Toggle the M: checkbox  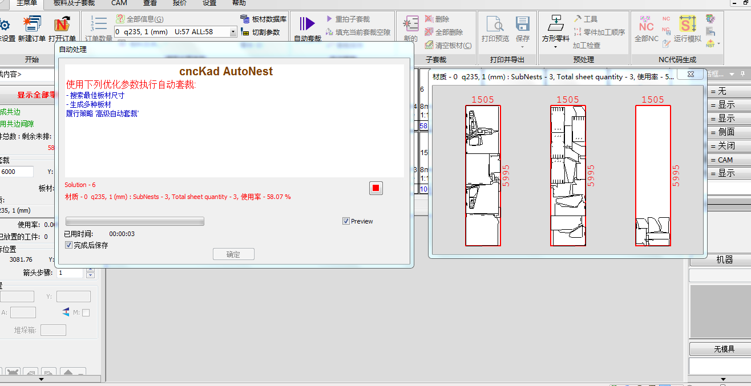point(86,312)
